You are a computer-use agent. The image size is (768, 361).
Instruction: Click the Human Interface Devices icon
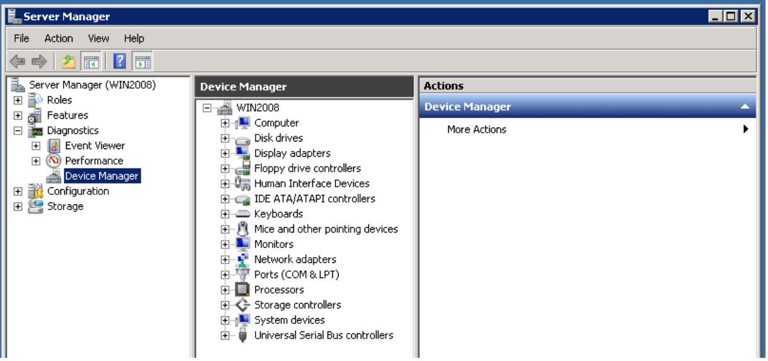[x=243, y=184]
